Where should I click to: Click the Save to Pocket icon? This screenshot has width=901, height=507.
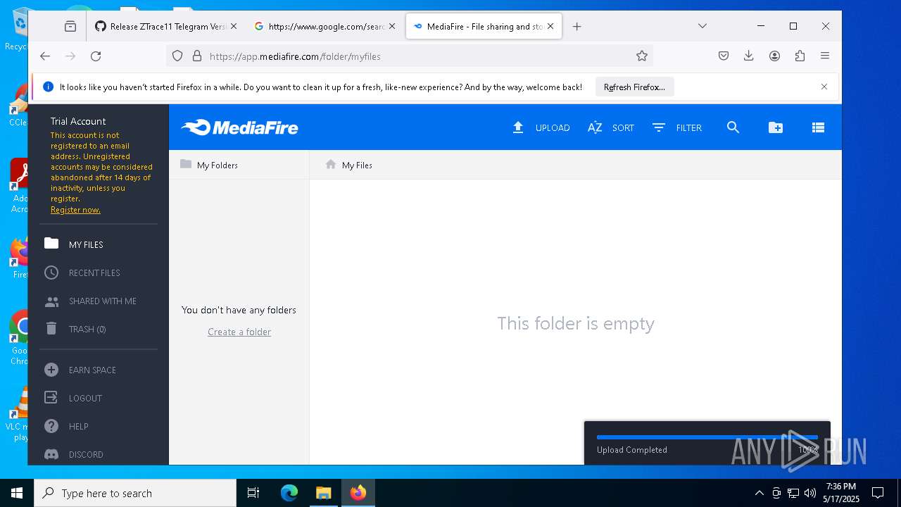(724, 56)
